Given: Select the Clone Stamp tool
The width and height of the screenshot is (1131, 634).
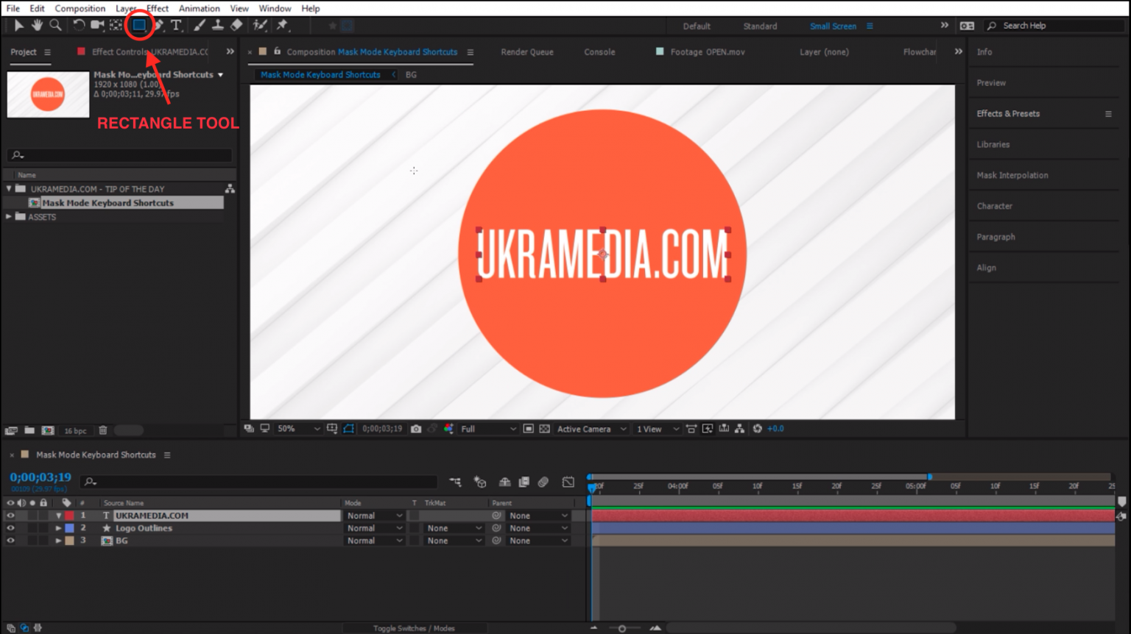Looking at the screenshot, I should pyautogui.click(x=218, y=25).
